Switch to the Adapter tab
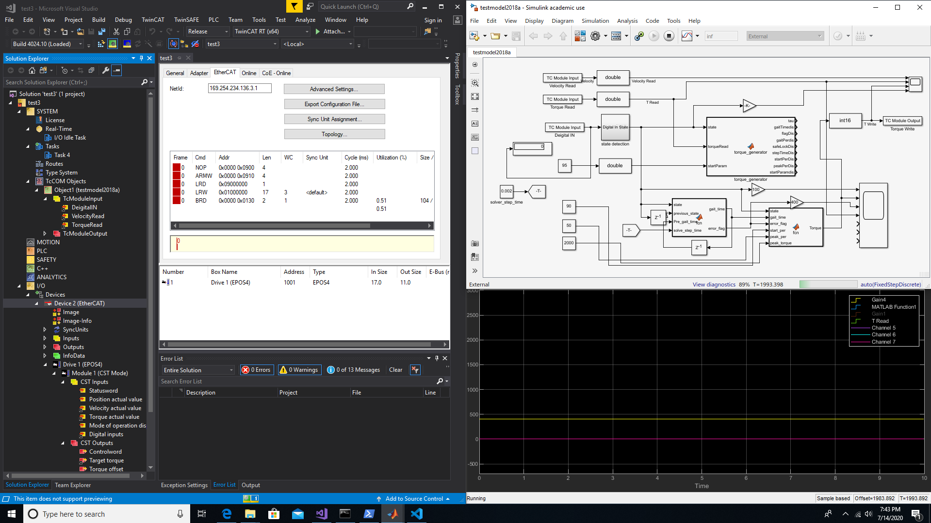 [199, 73]
